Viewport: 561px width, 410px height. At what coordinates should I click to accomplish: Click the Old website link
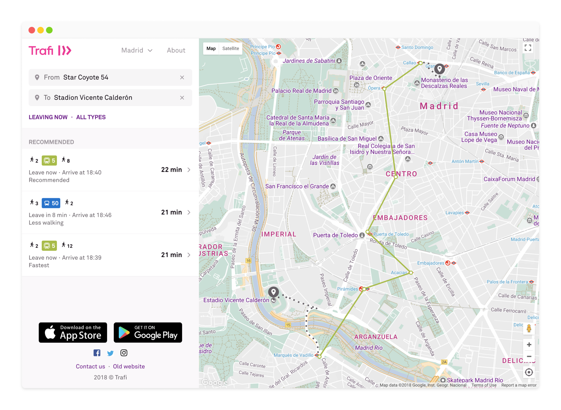coord(129,366)
